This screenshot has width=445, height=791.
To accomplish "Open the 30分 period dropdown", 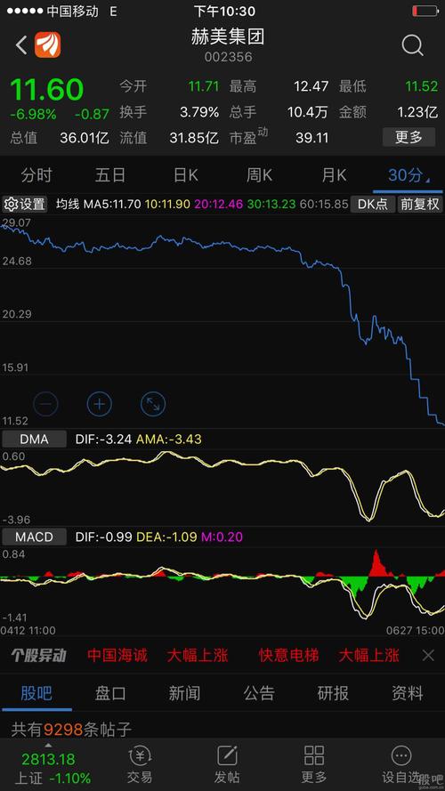I will [409, 175].
